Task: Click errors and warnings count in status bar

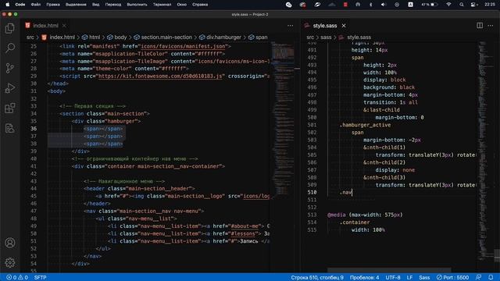Action: pos(17,278)
